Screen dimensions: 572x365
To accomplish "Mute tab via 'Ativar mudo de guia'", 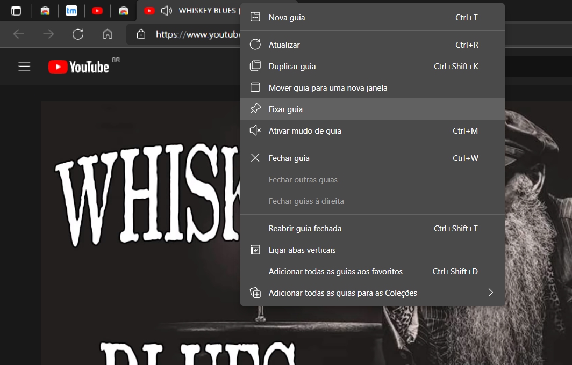I will pos(373,131).
